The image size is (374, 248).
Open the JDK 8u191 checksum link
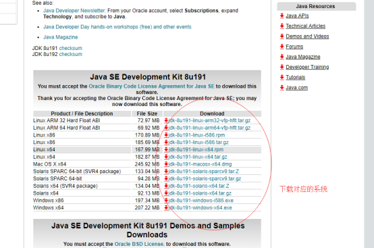coord(71,48)
